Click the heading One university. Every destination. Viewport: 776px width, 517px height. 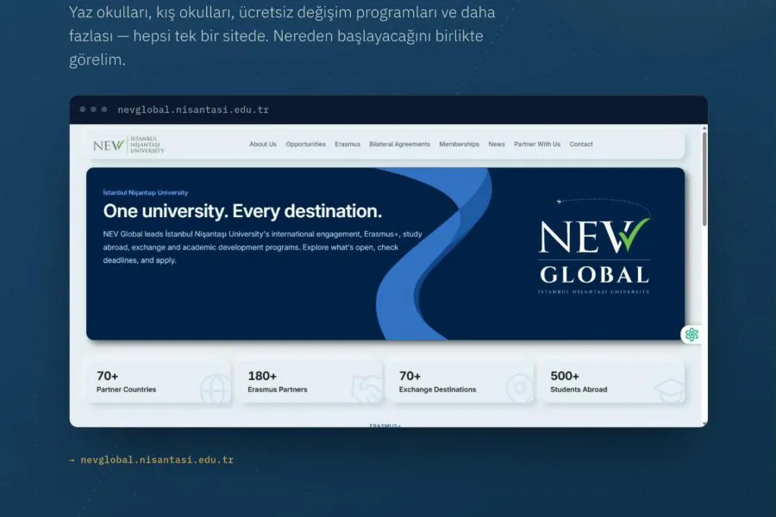[242, 211]
